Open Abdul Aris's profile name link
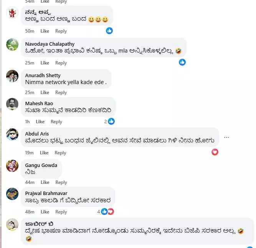The height and width of the screenshot is (248, 256). tap(37, 134)
